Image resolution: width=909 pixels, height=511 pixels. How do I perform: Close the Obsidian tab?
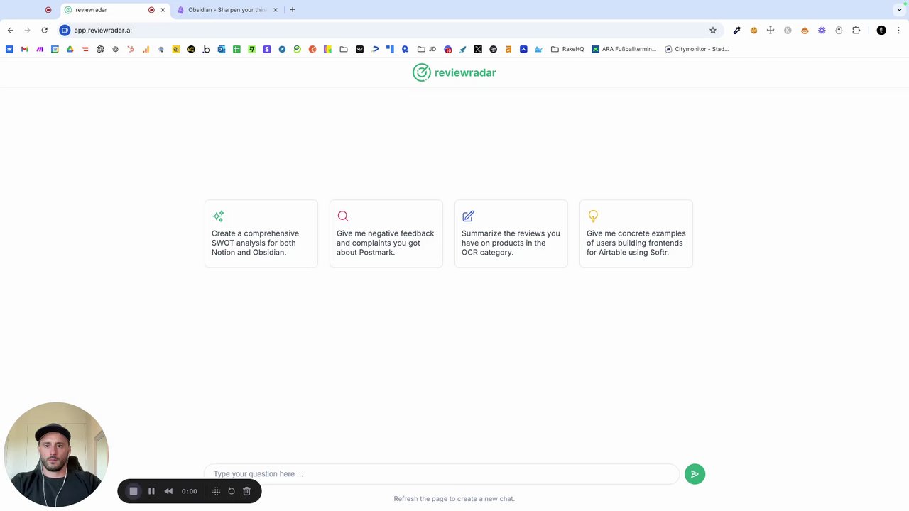click(x=276, y=10)
